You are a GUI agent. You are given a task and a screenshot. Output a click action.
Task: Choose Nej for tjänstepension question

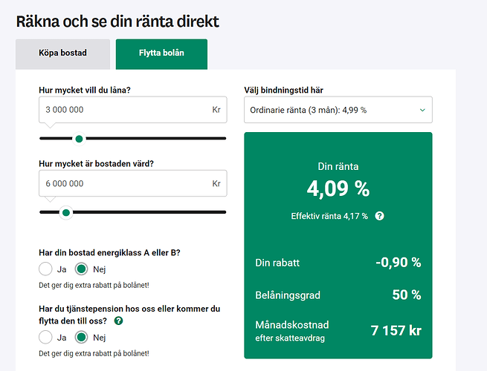(82, 337)
